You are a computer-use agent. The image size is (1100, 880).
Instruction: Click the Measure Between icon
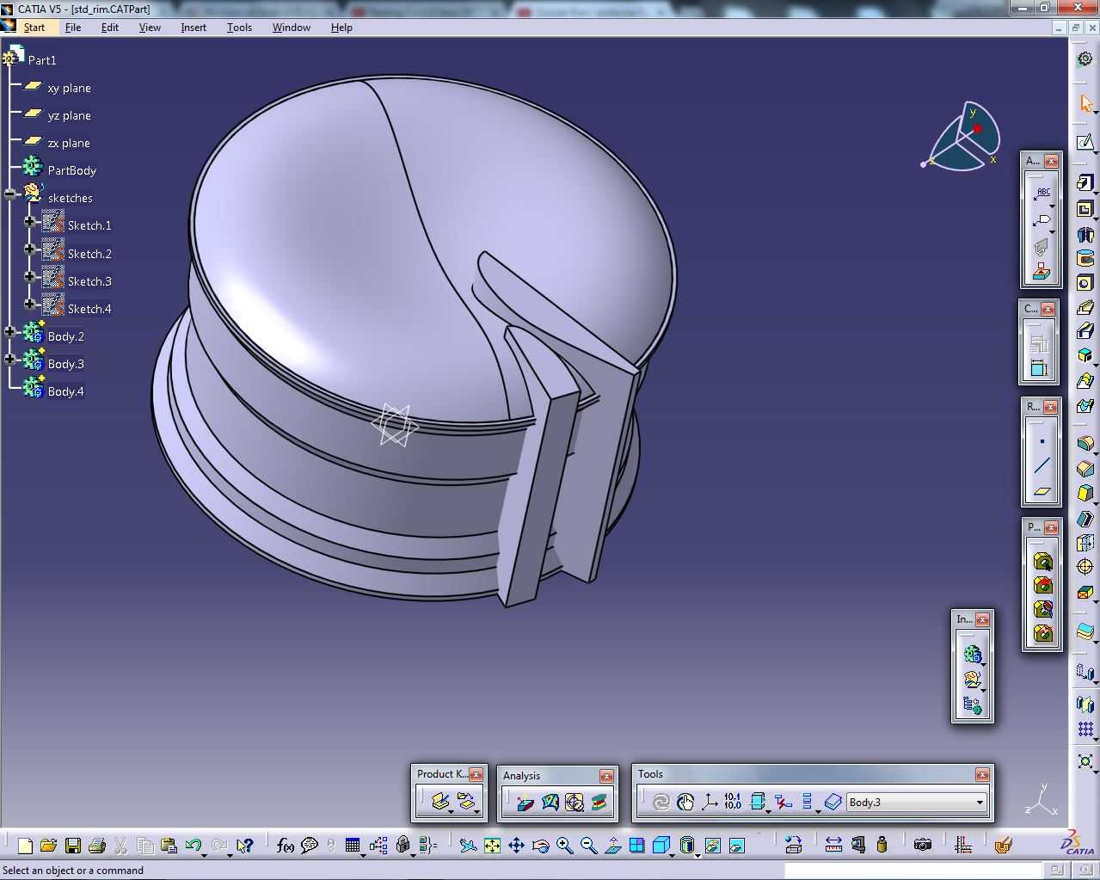[833, 845]
